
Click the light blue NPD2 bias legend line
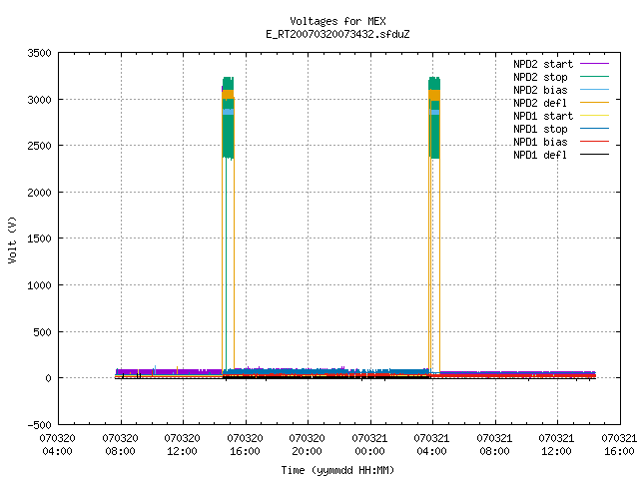(594, 90)
